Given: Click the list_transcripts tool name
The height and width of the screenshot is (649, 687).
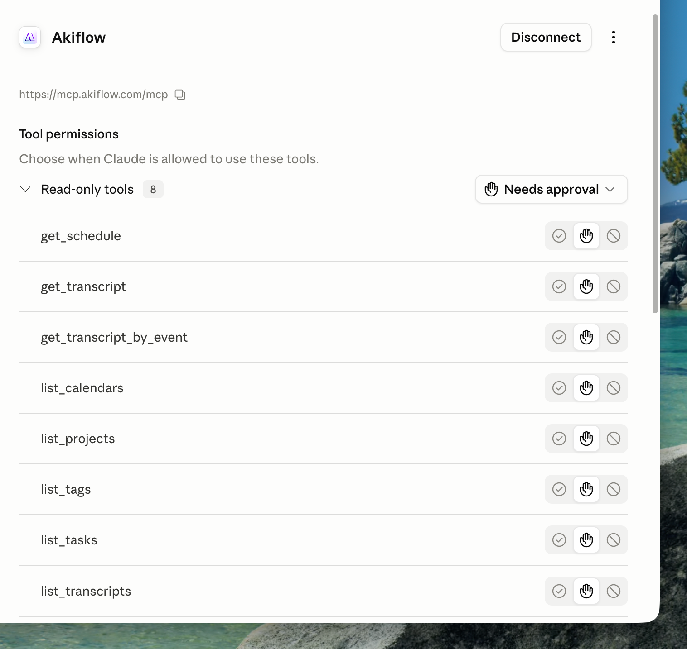Looking at the screenshot, I should coord(86,592).
